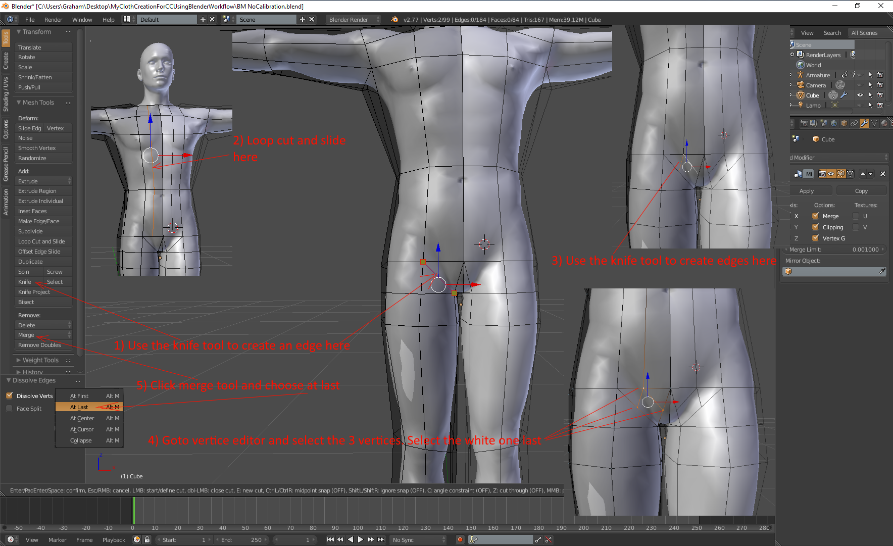Toggle Cube visibility eye in outliner
Image resolution: width=893 pixels, height=546 pixels.
[x=860, y=95]
